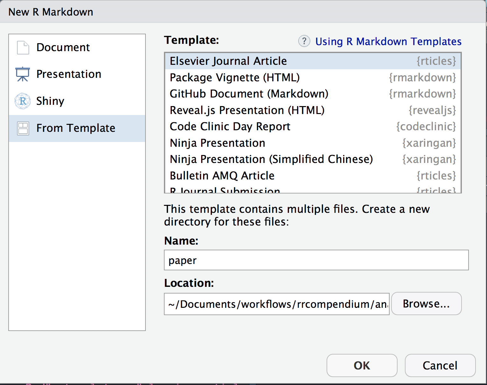This screenshot has width=487, height=385.
Task: Click the From Template layout icon
Action: tap(23, 128)
